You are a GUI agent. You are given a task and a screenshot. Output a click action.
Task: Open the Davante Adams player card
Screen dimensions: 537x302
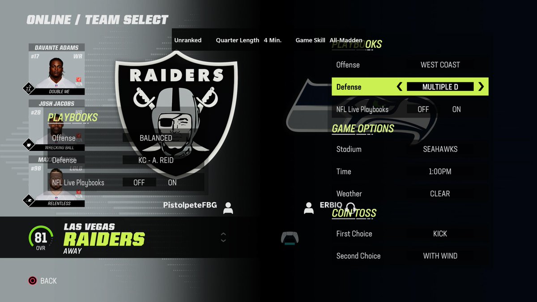click(57, 69)
